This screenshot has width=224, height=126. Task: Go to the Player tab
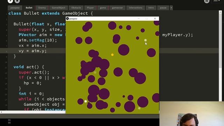(x=90, y=8)
